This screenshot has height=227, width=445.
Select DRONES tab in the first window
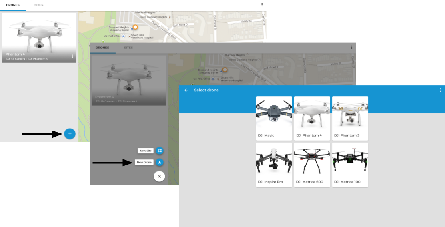pyautogui.click(x=13, y=5)
